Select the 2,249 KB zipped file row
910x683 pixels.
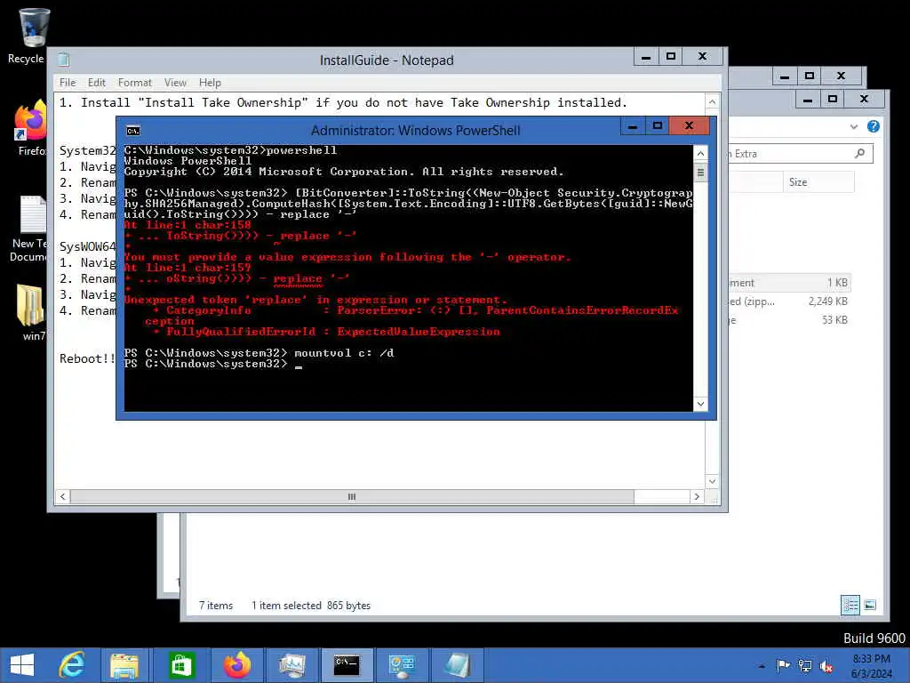790,301
